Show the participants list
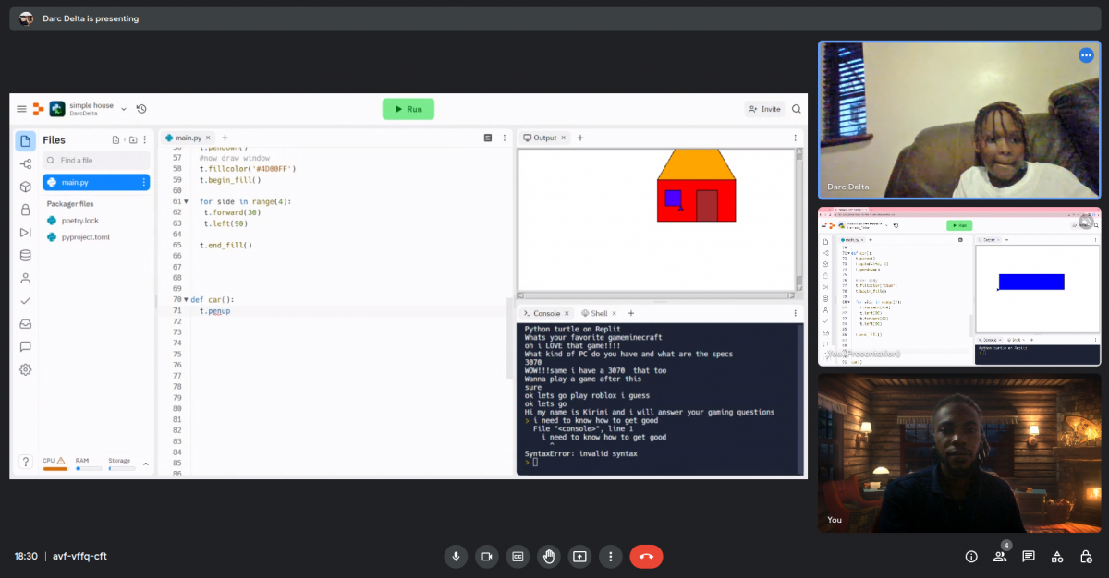 pyautogui.click(x=1000, y=557)
